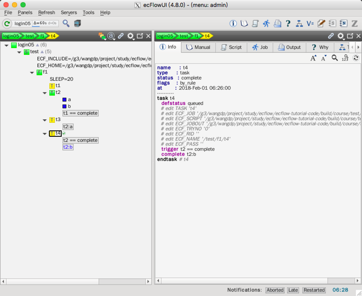Open the Tools menu
Viewport: 362px width, 296px height.
[88, 12]
